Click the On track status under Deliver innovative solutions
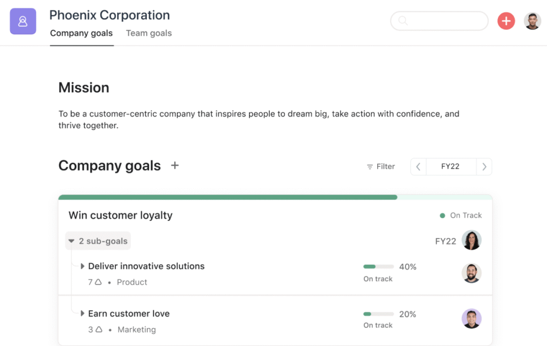This screenshot has height=346, width=547. click(x=378, y=279)
